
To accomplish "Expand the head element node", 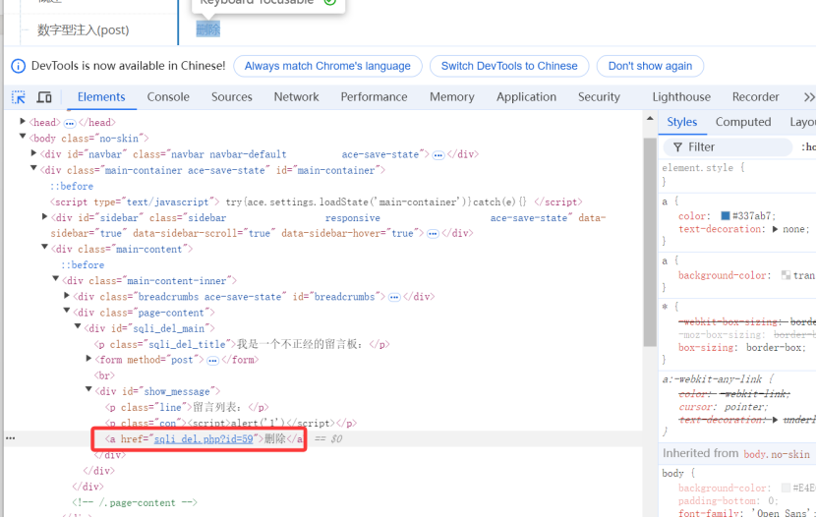I will tap(23, 122).
